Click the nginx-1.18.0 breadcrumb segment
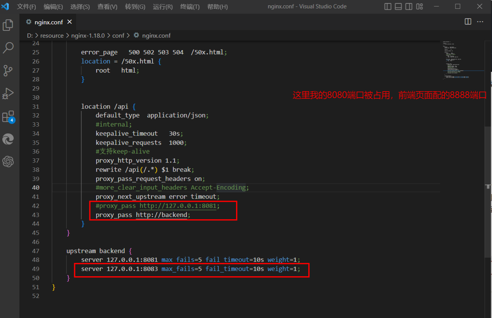 click(x=88, y=35)
